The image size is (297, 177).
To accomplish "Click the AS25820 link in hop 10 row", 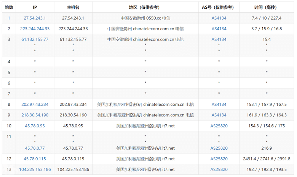I will 219,125.
